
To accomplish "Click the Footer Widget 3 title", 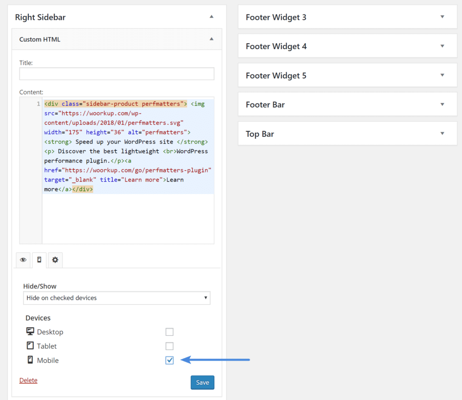I will [x=276, y=18].
